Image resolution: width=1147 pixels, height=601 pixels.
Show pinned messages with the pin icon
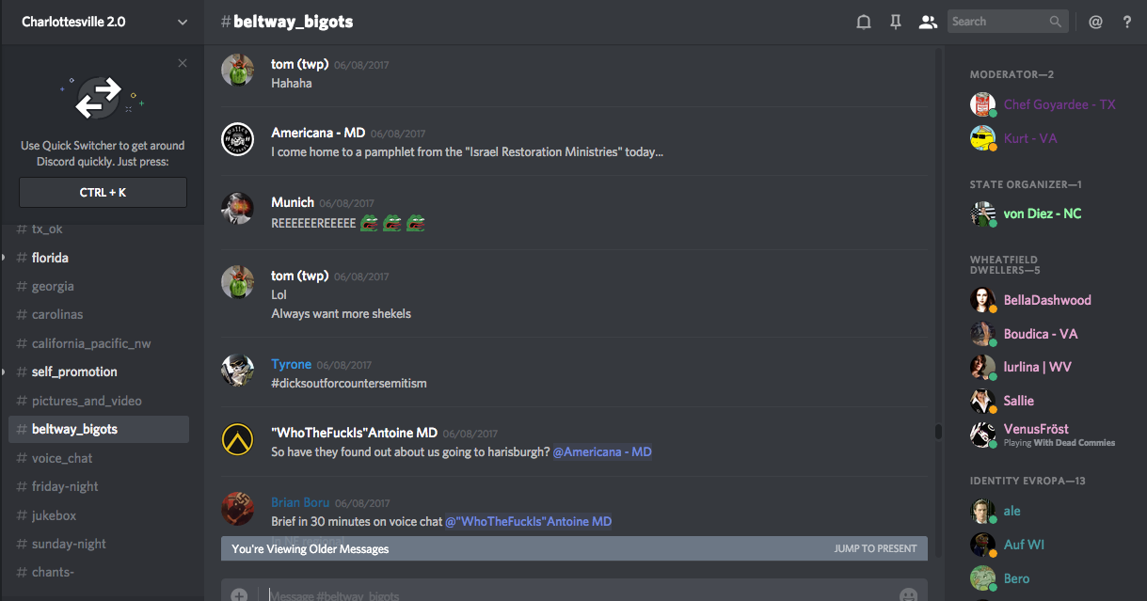(895, 22)
